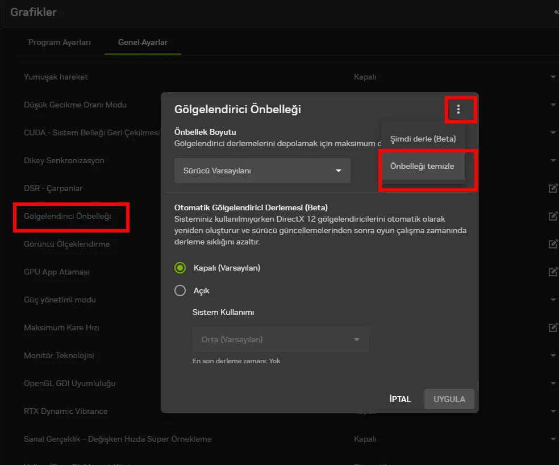Screen dimensions: 559x465
Task: Select the Açık radio button
Action: [x=180, y=290]
